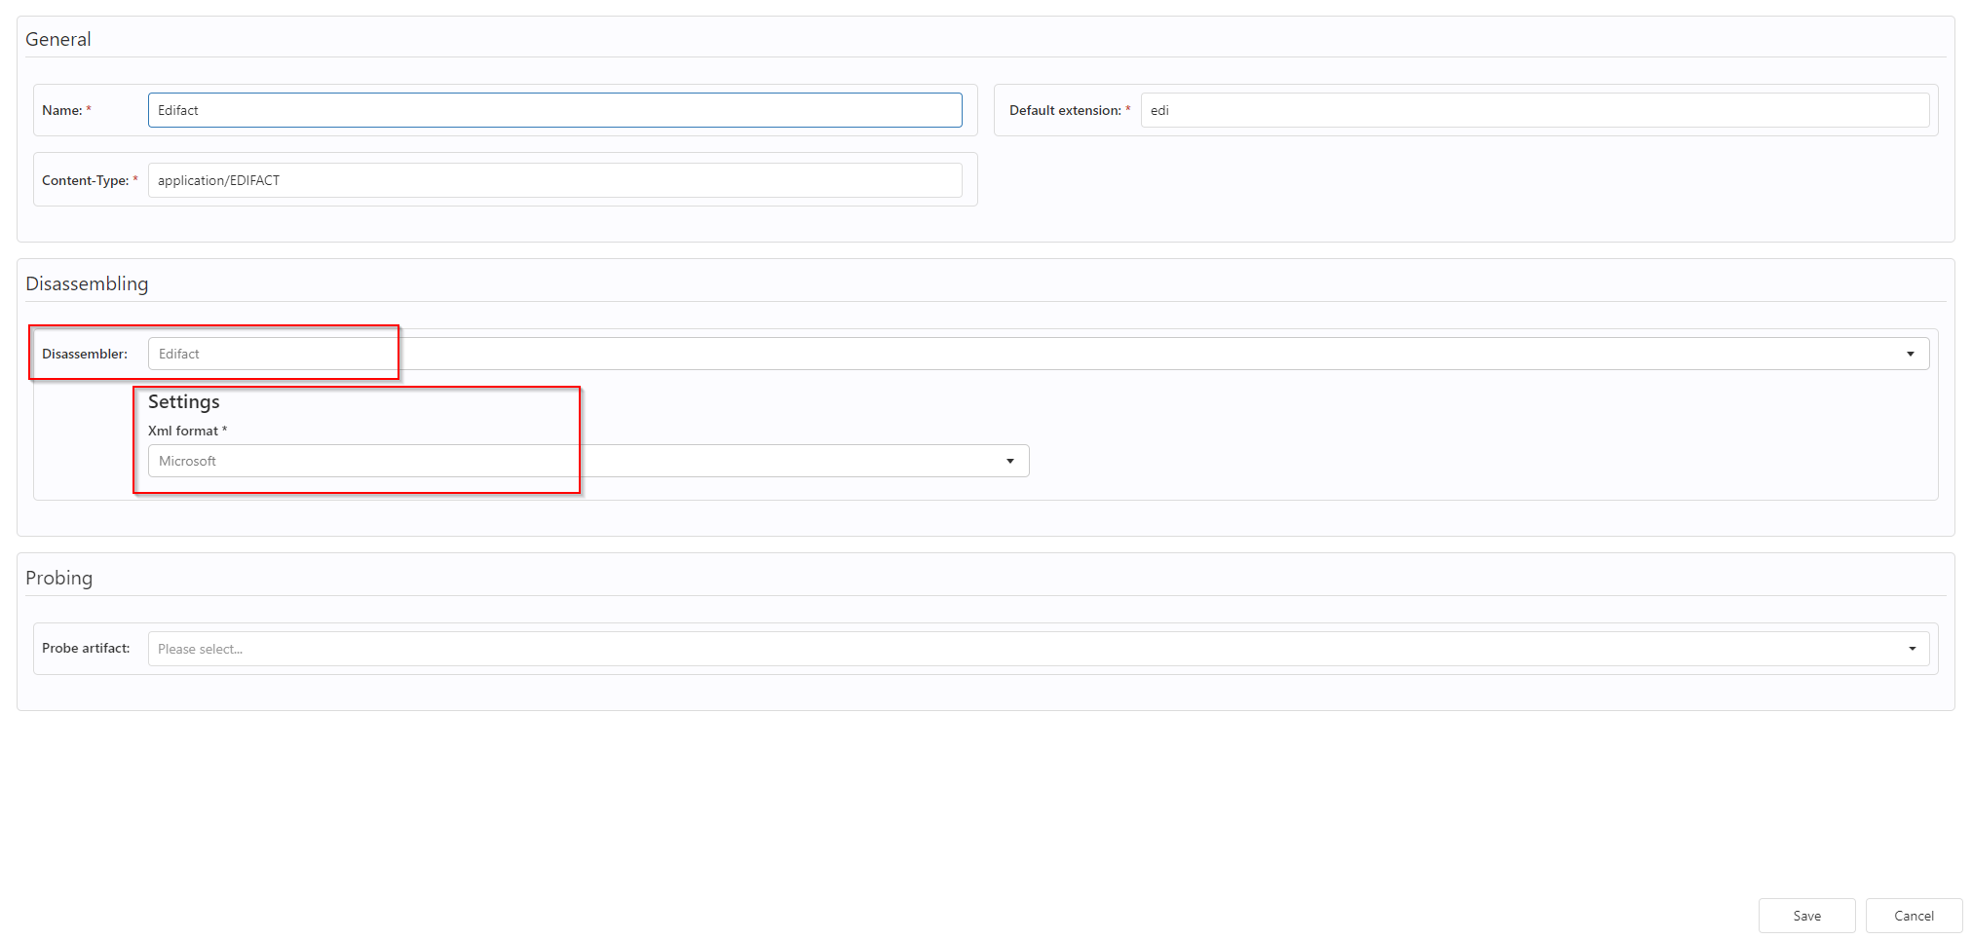Cancel editing with the Cancel button
1972x940 pixels.
point(1914,916)
